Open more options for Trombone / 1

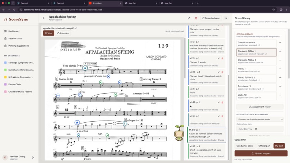click(x=280, y=86)
